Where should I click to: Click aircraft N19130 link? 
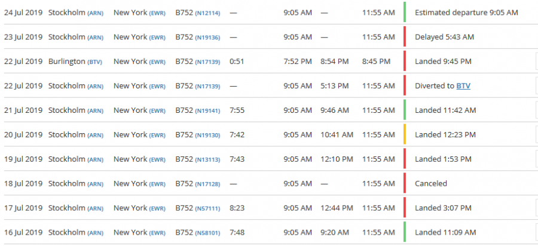click(x=207, y=135)
